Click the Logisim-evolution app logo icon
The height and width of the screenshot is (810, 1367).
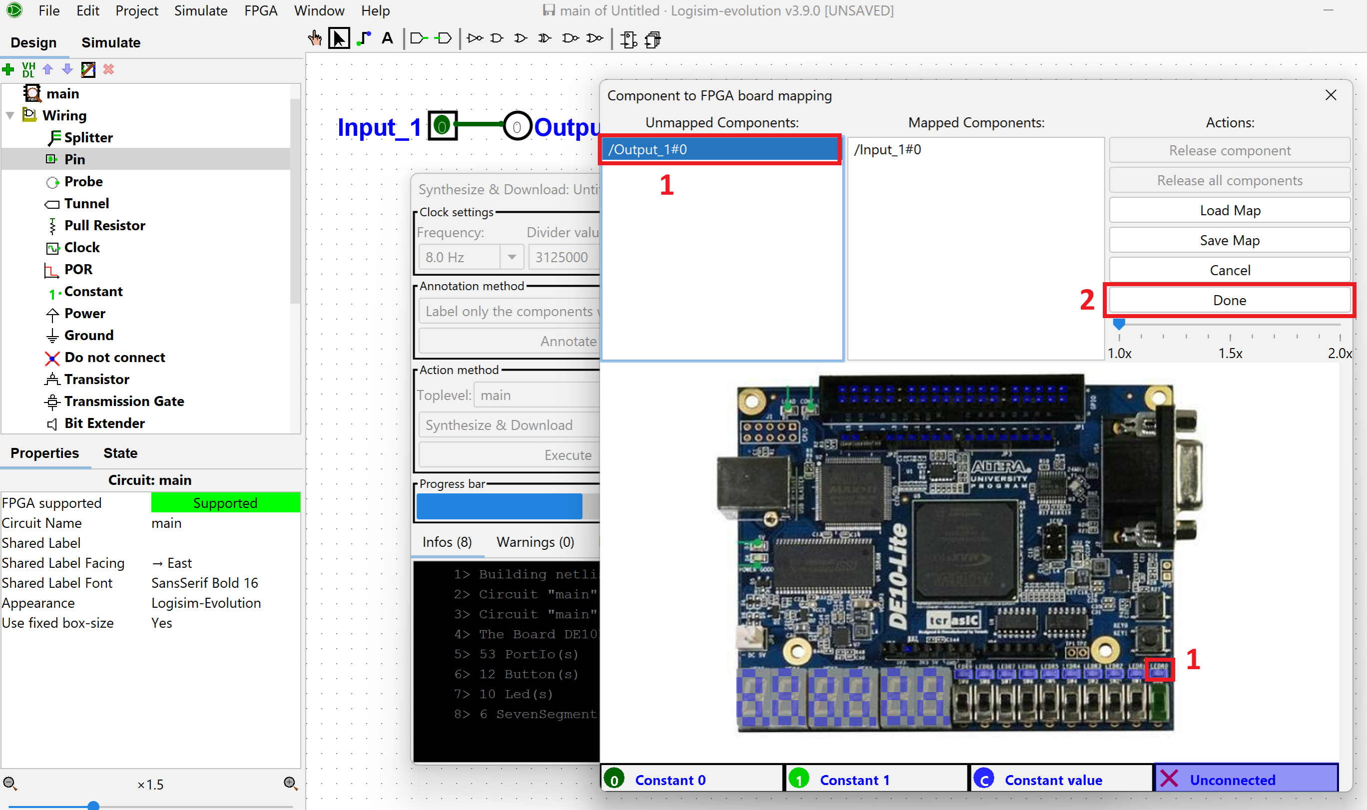tap(14, 10)
